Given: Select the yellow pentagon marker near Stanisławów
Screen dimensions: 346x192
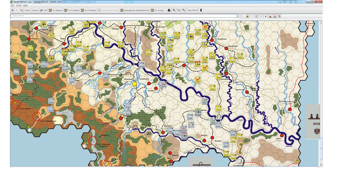Looking at the screenshot, I should (x=134, y=84).
